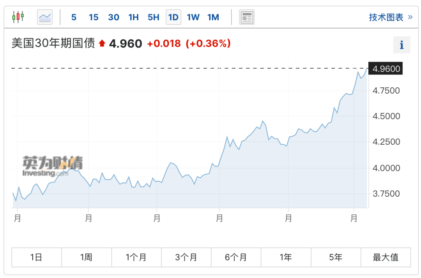Expand chart to 最大值 range
The height and width of the screenshot is (278, 421).
pyautogui.click(x=386, y=257)
